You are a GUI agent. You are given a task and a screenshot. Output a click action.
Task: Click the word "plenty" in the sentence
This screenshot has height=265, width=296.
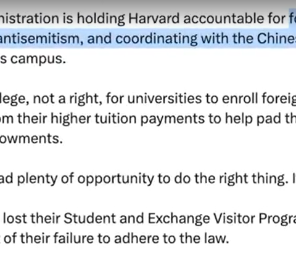click(37, 179)
